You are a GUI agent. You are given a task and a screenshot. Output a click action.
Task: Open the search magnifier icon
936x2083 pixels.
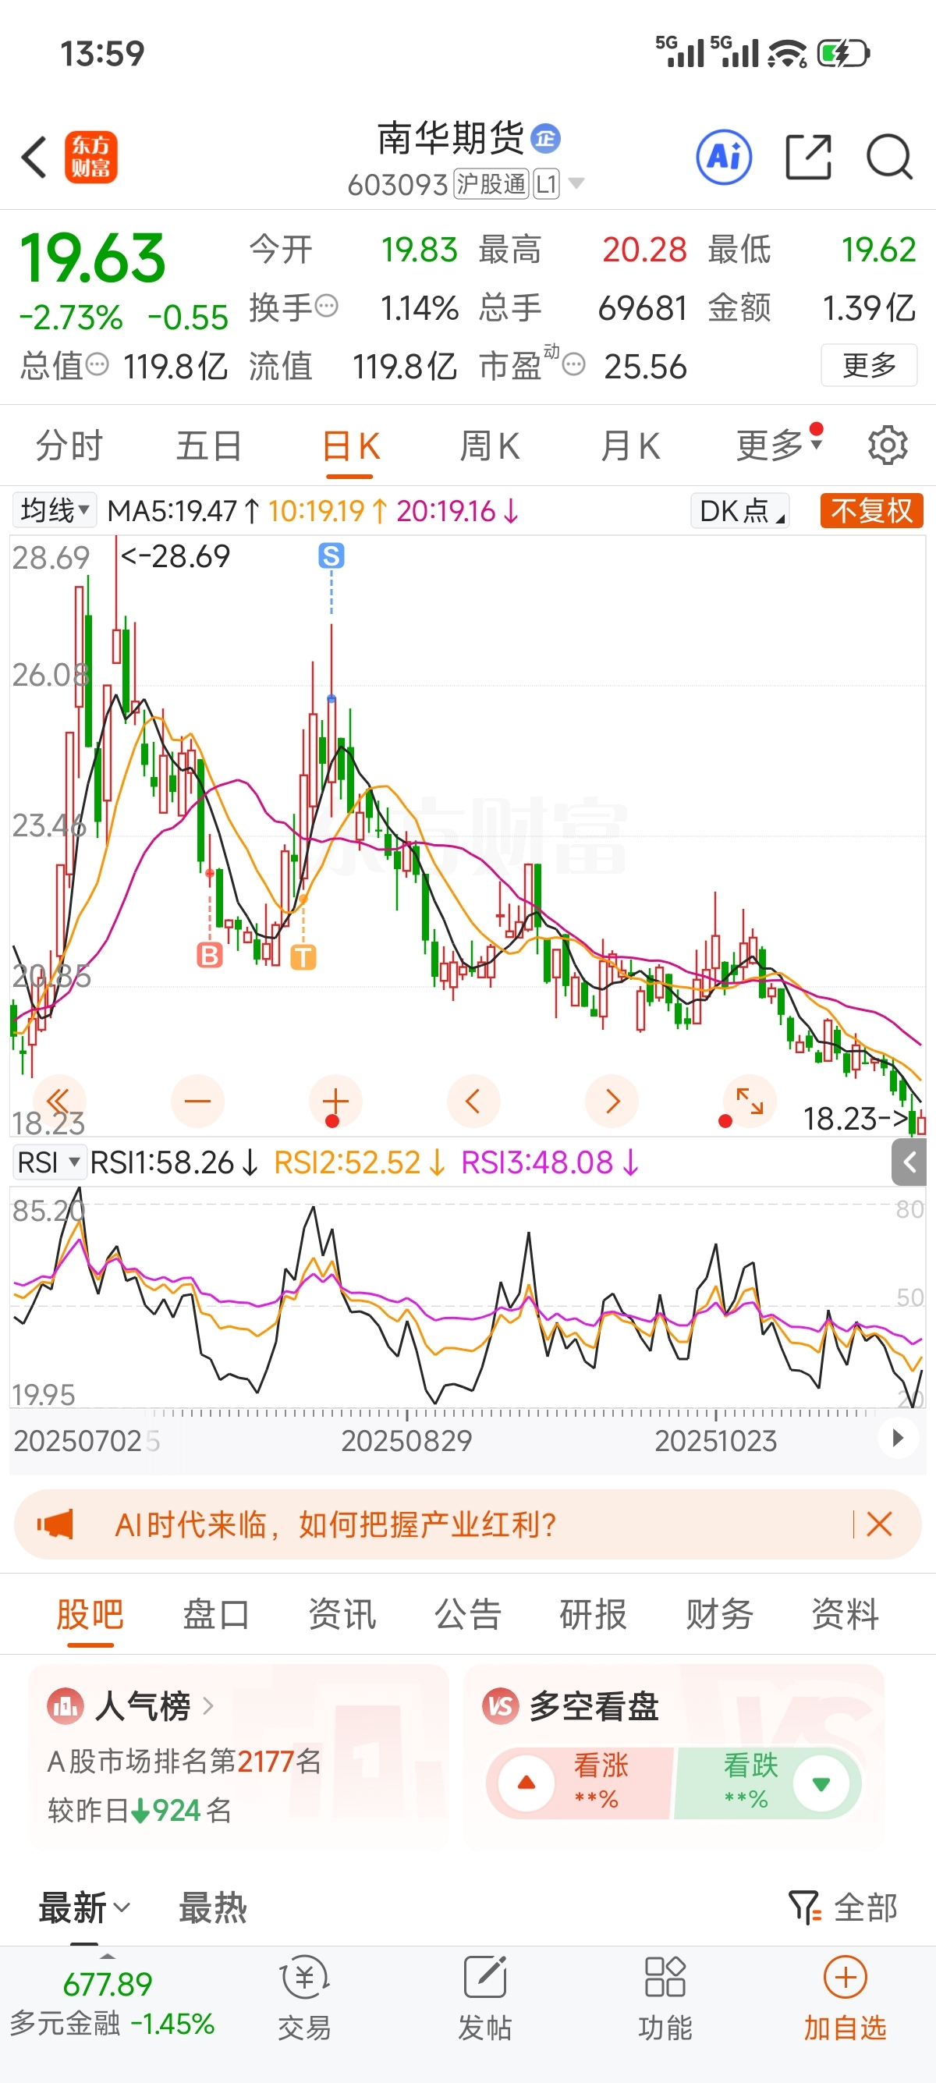tap(889, 157)
